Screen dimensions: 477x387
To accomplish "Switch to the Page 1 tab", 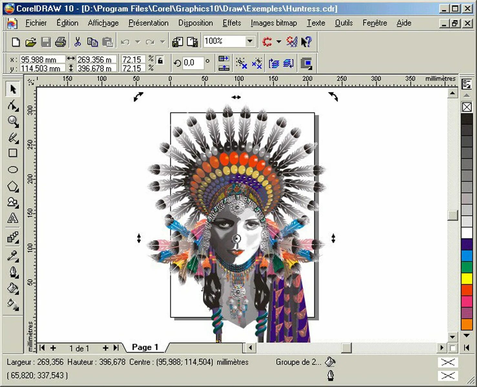I will (145, 348).
